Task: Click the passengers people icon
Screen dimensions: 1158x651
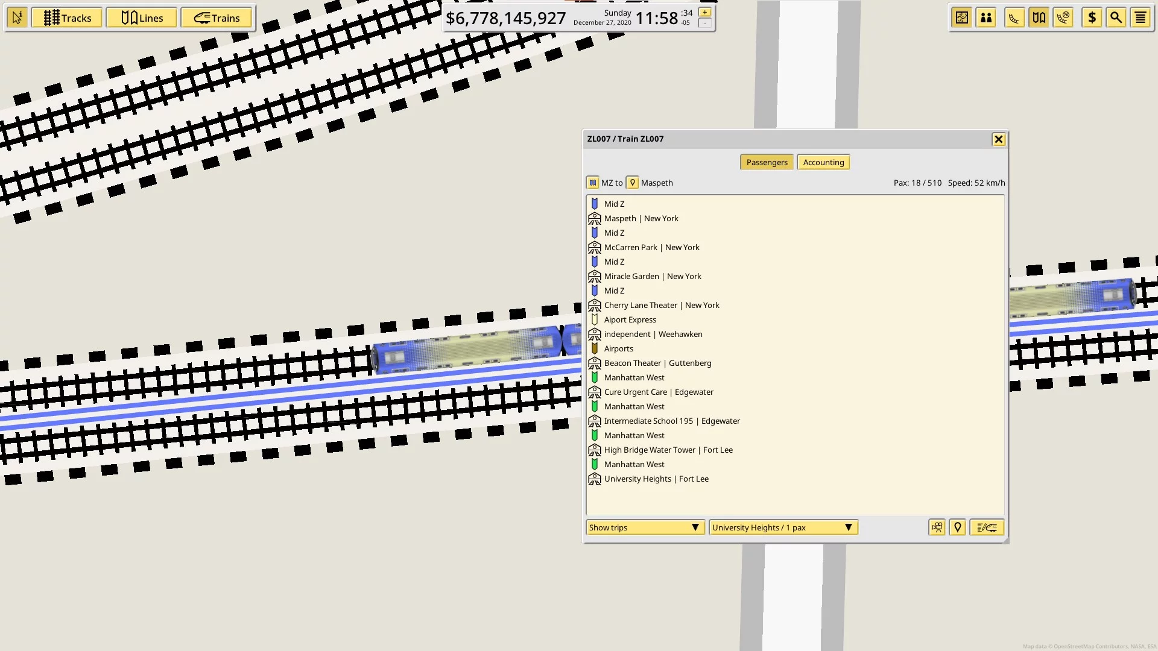Action: click(986, 18)
